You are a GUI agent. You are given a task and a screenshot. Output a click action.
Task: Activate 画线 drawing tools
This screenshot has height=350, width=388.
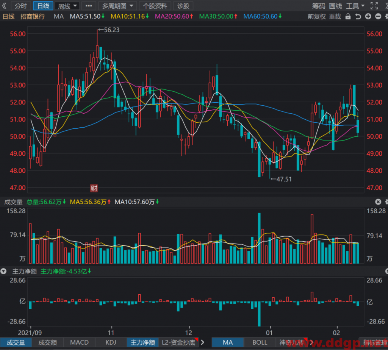coord(335,6)
